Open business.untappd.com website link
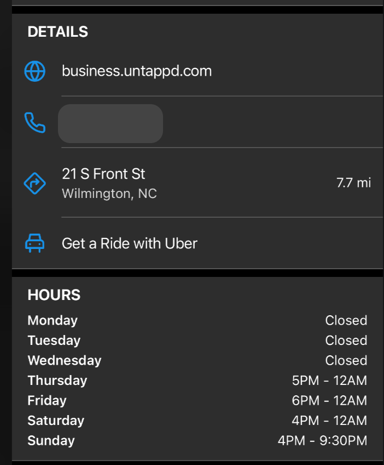Image resolution: width=384 pixels, height=465 pixels. click(137, 71)
